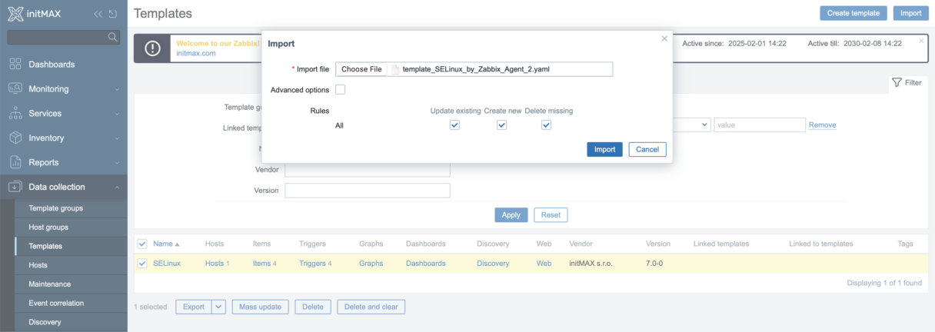Viewport: 935px width, 332px height.
Task: Enable the Advanced options checkbox
Action: 341,90
